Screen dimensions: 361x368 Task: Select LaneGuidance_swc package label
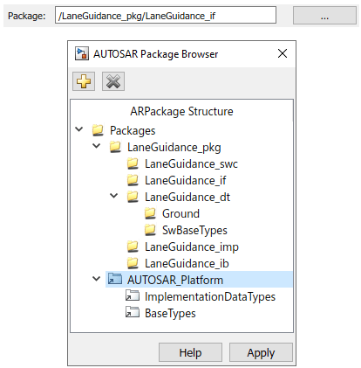191,163
